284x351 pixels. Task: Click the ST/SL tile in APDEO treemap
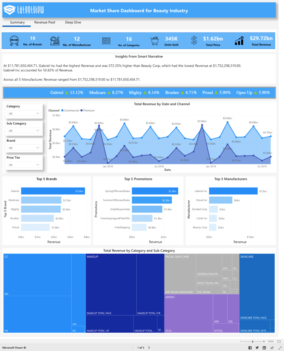(189, 313)
